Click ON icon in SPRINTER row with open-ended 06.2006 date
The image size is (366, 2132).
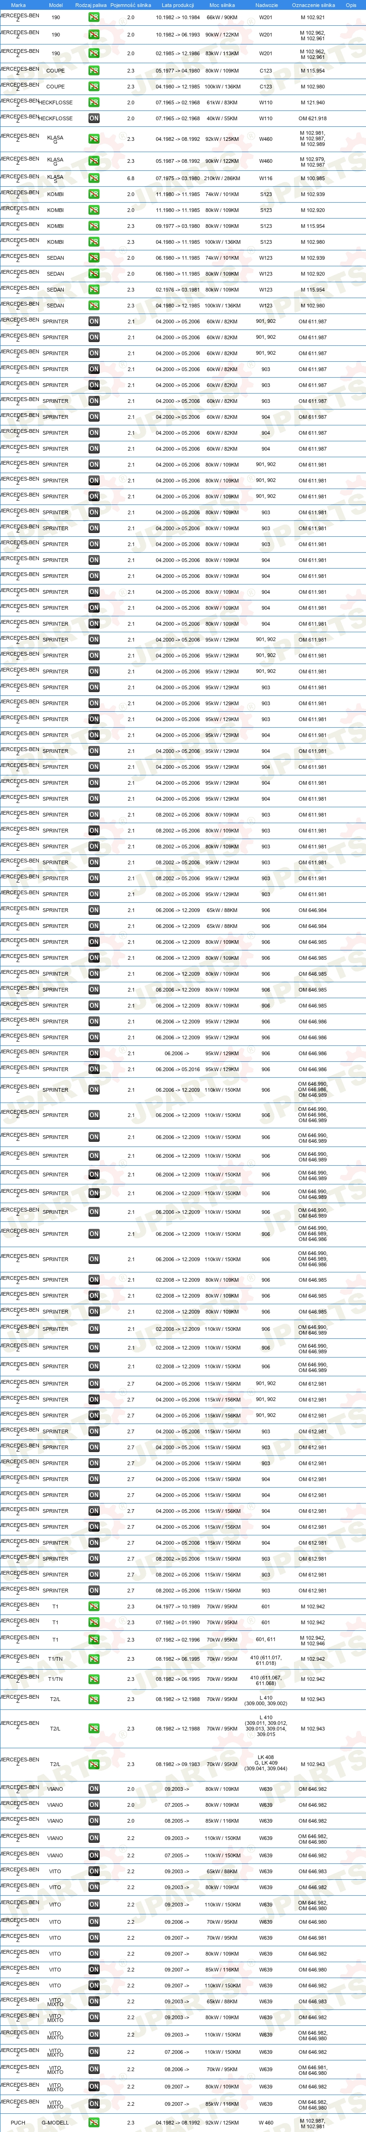pyautogui.click(x=94, y=1053)
